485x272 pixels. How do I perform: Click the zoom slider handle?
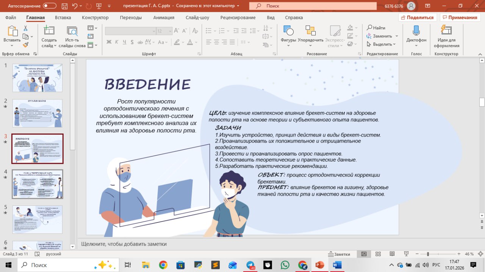428,254
